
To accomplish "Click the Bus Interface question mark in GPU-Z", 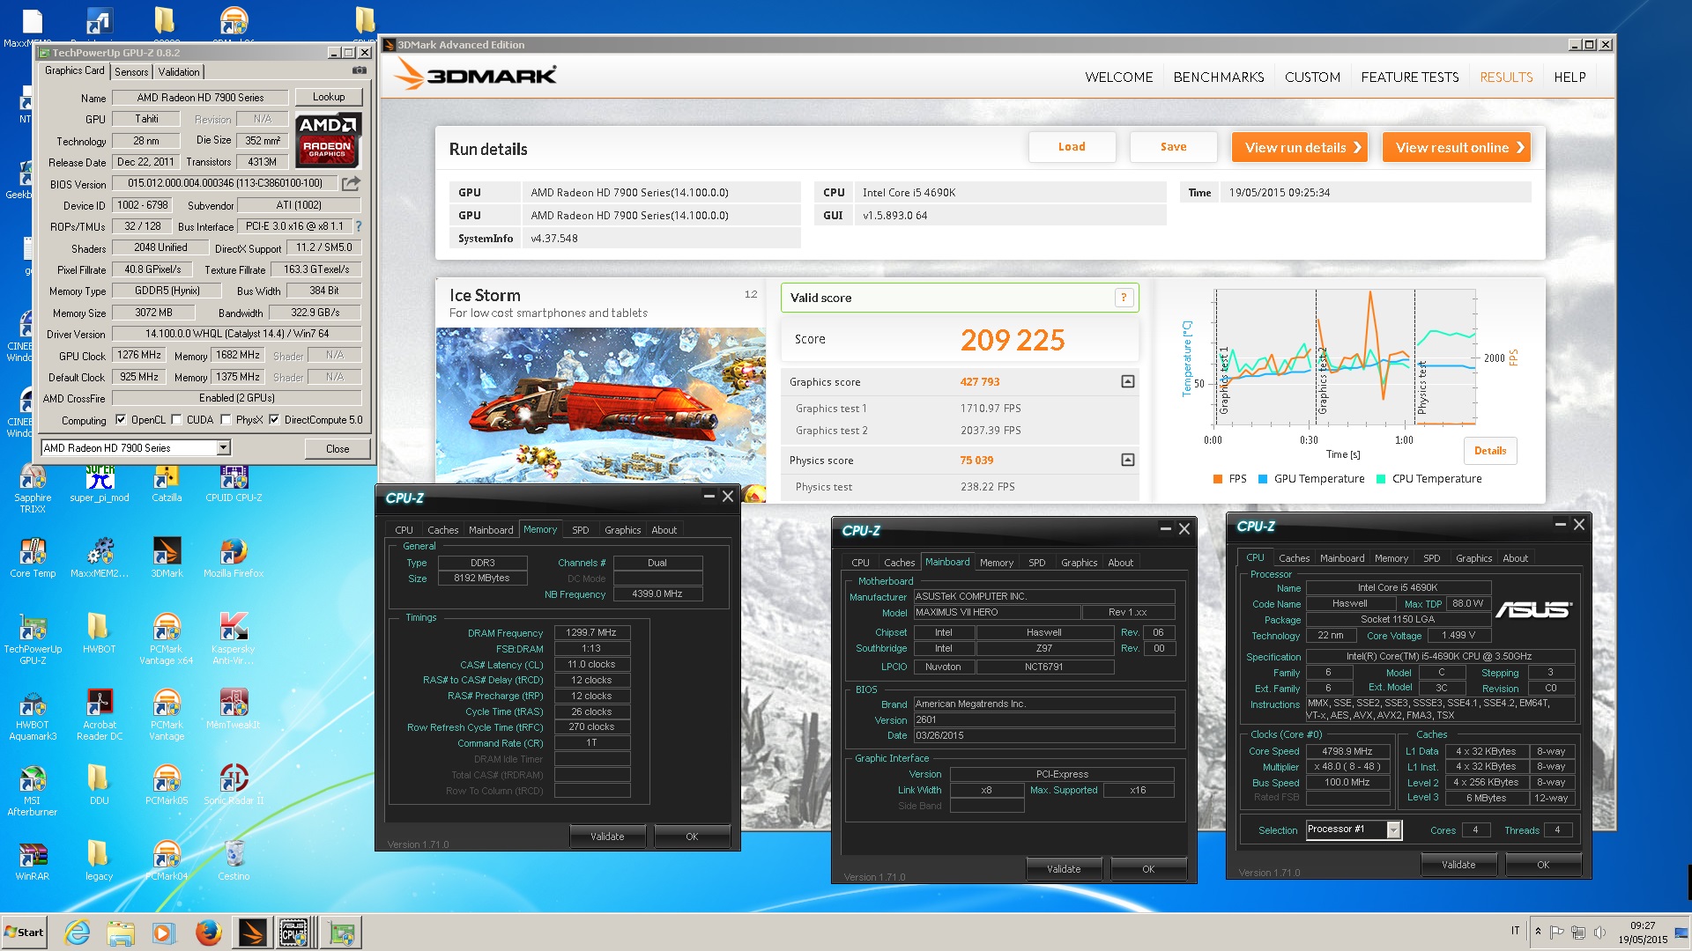I will coord(359,226).
